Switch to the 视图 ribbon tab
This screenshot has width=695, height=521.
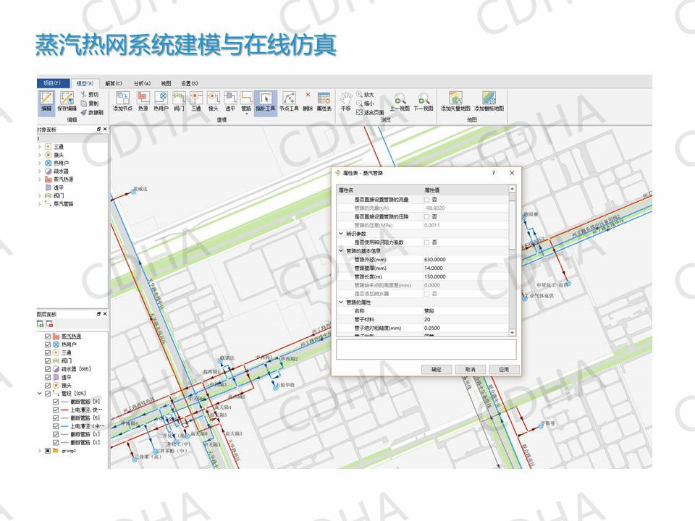pos(166,83)
